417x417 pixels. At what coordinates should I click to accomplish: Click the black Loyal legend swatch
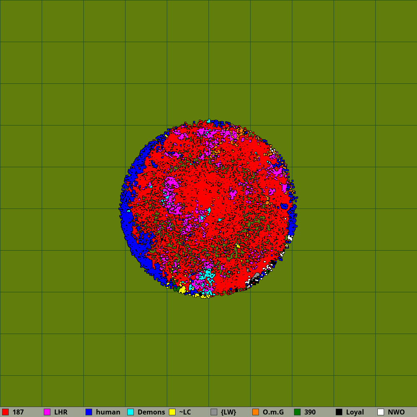coord(339,412)
